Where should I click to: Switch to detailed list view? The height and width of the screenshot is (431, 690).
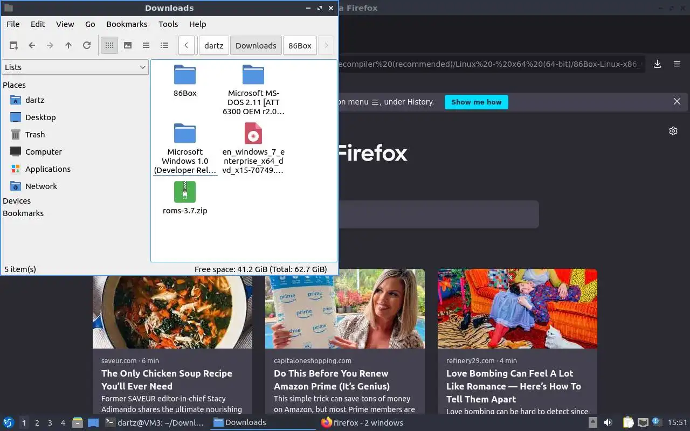pos(164,46)
